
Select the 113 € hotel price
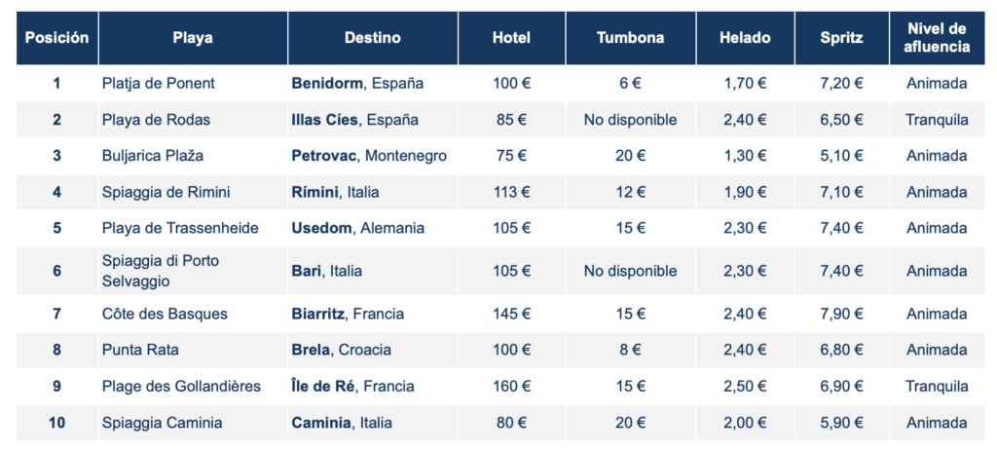(511, 192)
